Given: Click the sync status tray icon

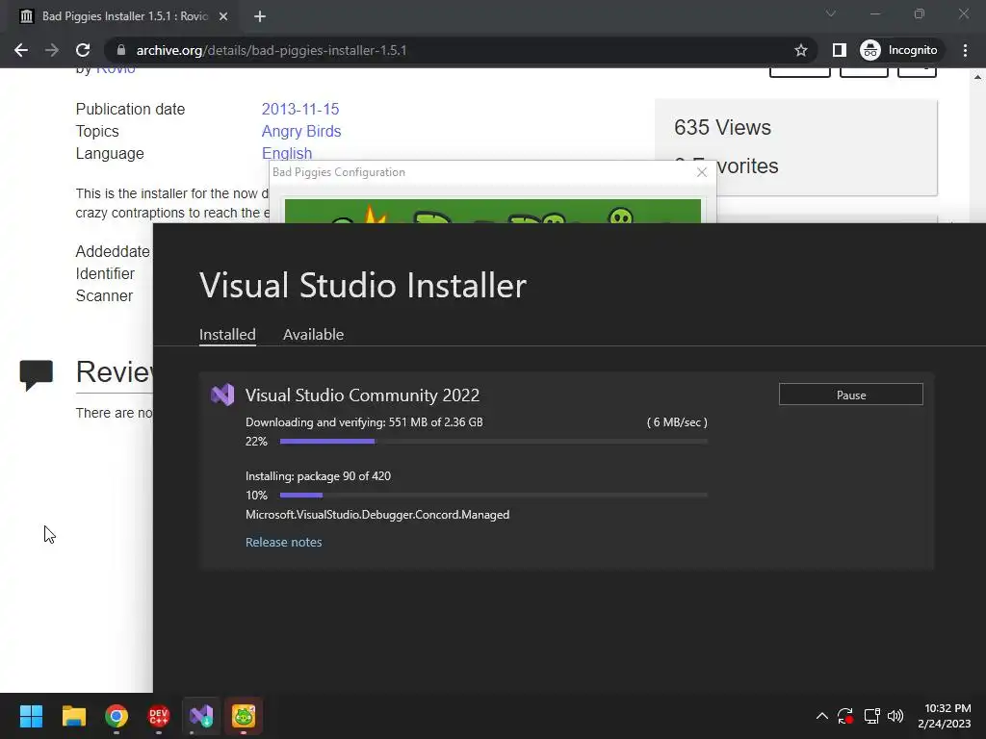Looking at the screenshot, I should 845,716.
